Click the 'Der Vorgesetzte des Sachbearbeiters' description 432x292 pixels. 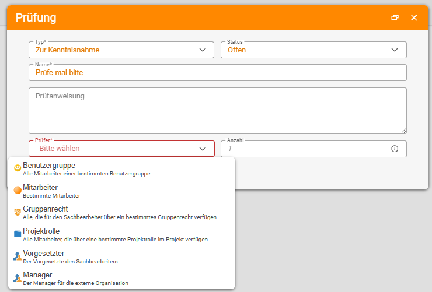pyautogui.click(x=70, y=262)
